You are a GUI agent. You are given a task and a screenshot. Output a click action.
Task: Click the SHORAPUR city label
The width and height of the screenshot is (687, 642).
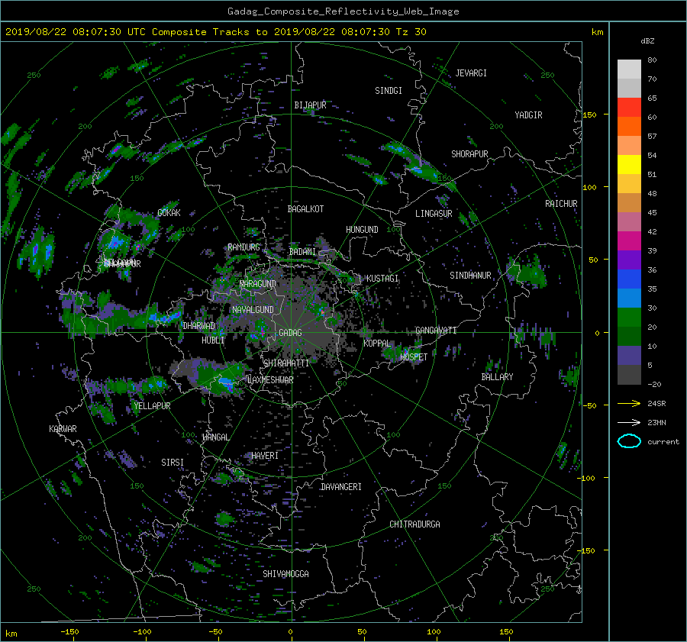pyautogui.click(x=469, y=154)
